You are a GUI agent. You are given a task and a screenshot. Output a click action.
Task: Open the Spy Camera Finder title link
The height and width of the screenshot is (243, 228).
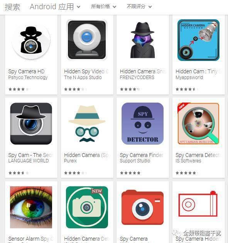point(141,155)
